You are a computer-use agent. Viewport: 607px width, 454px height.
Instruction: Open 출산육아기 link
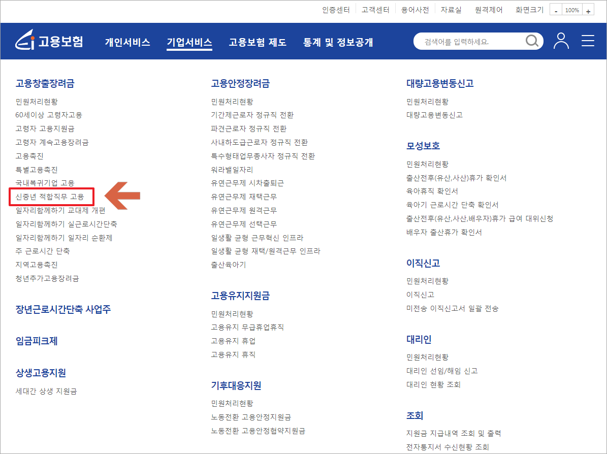pyautogui.click(x=228, y=265)
